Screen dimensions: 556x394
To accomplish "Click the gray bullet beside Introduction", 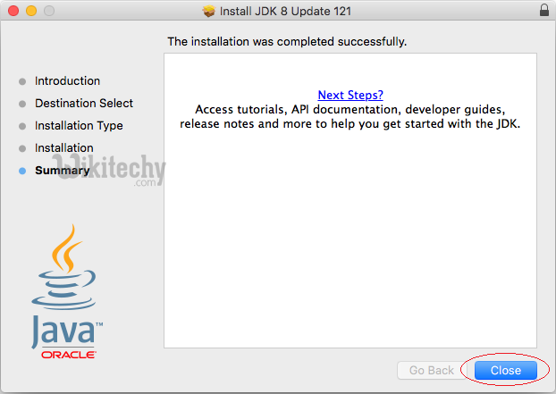I will pyautogui.click(x=22, y=81).
